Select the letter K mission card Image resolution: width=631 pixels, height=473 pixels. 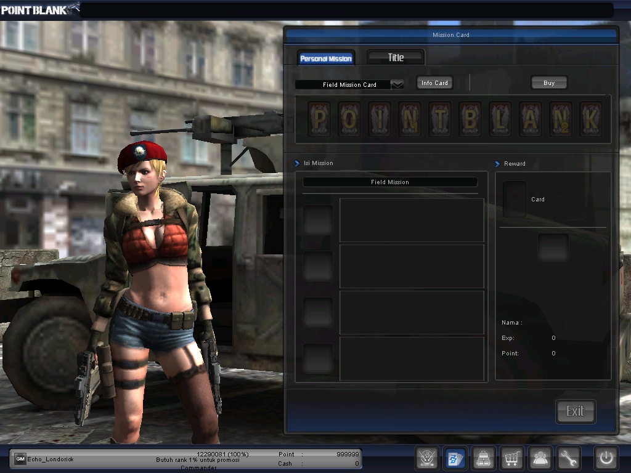pyautogui.click(x=591, y=119)
